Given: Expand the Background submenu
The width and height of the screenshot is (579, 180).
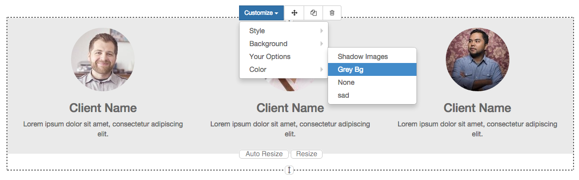Looking at the screenshot, I should [284, 44].
